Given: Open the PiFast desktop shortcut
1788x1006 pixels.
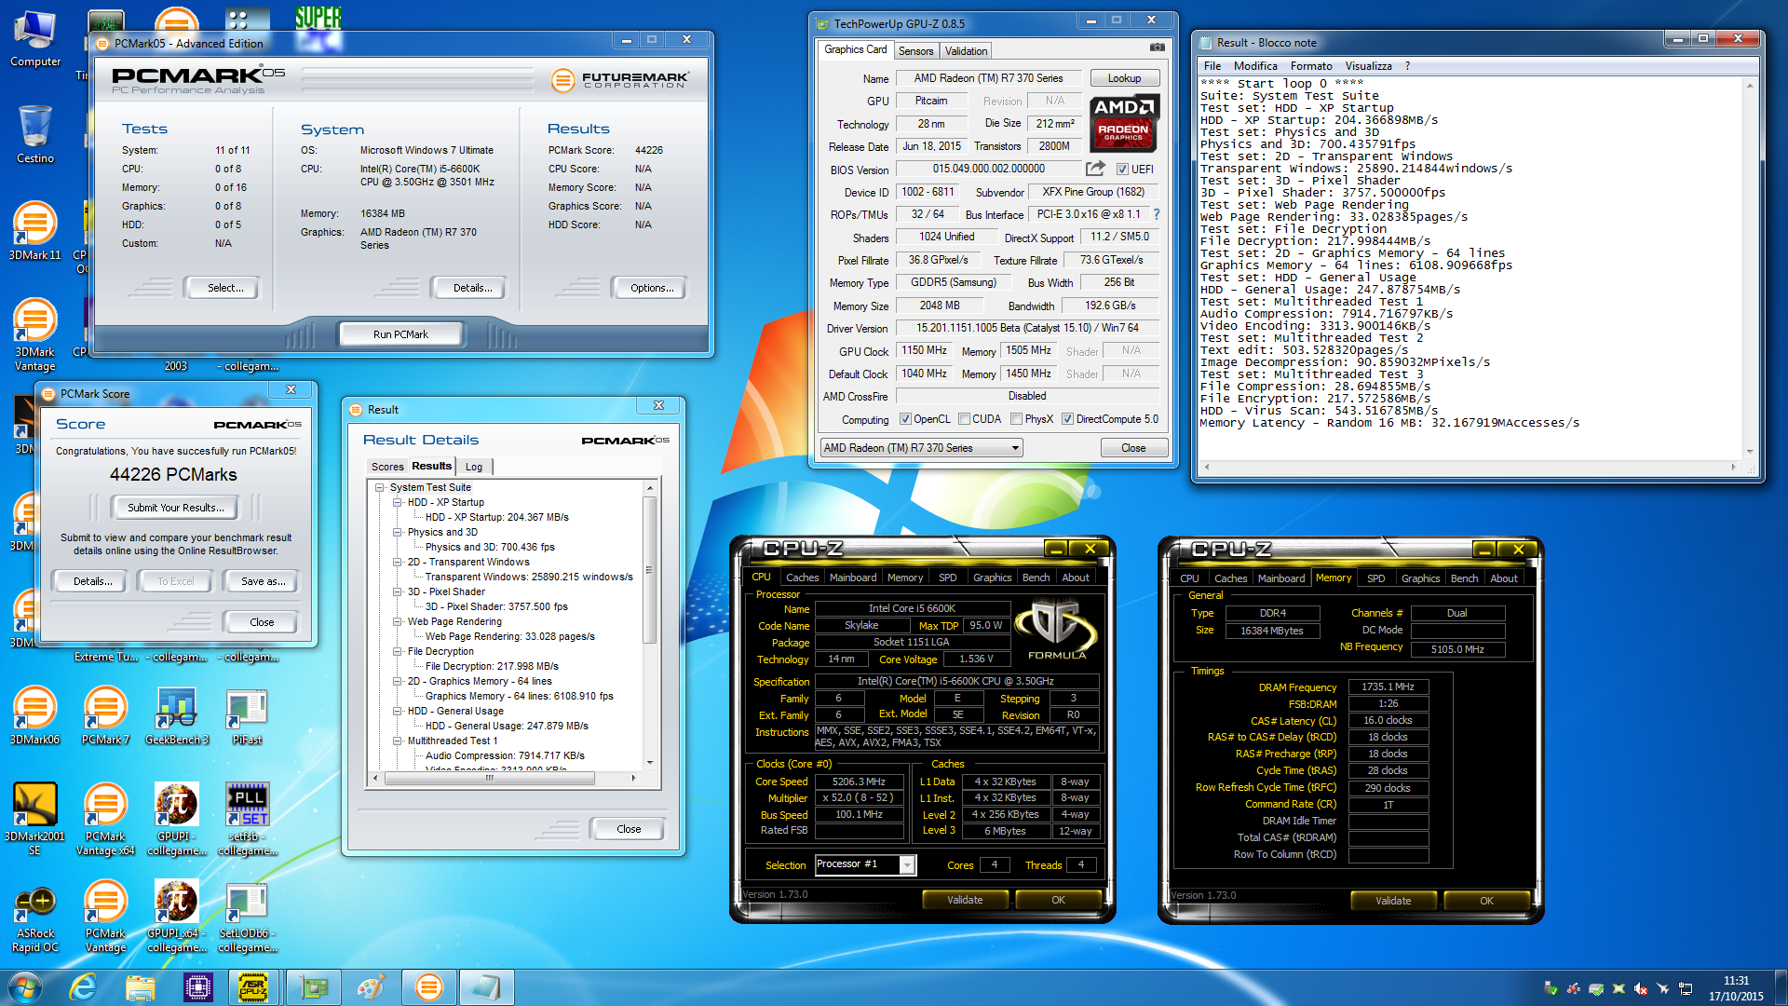Looking at the screenshot, I should pos(247,715).
